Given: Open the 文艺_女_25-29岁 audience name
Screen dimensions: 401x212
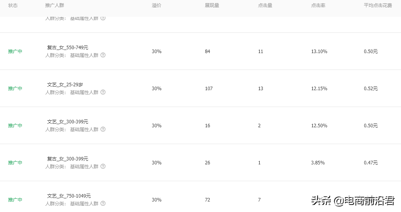Looking at the screenshot, I should click(x=65, y=85).
